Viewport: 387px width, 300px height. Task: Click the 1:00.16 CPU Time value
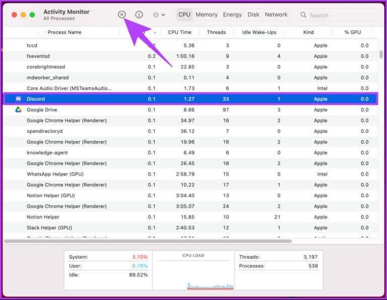tap(185, 56)
